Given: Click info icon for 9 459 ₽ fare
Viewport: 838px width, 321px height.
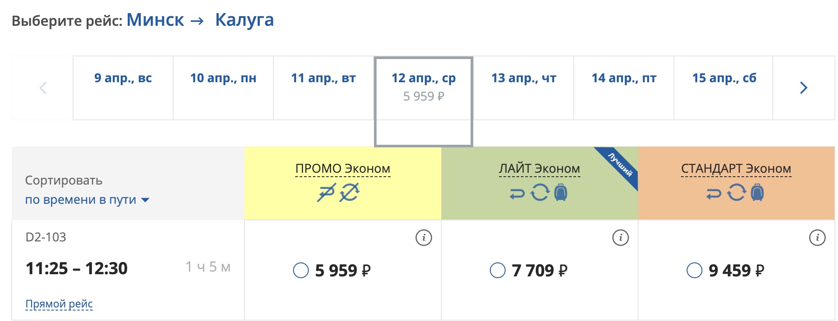Looking at the screenshot, I should [x=817, y=238].
